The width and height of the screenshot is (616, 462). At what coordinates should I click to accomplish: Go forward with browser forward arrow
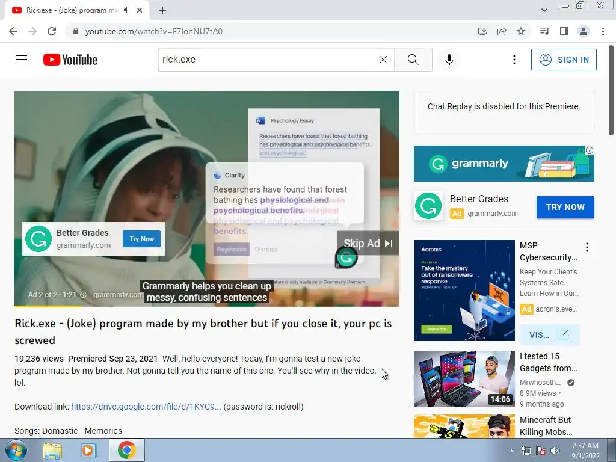(x=32, y=31)
